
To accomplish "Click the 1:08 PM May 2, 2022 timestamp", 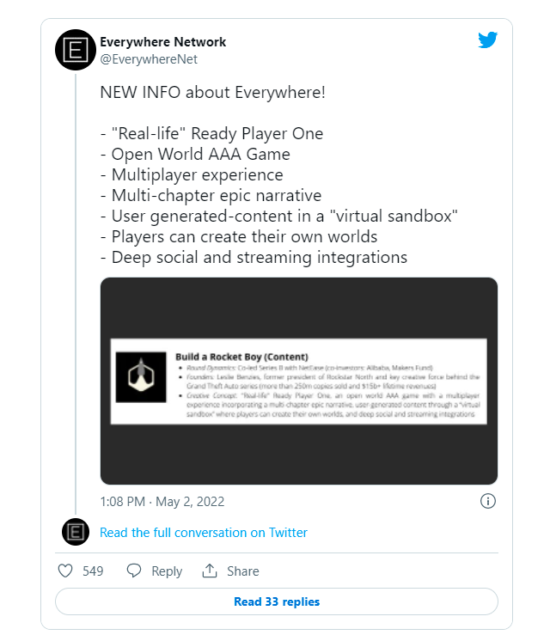I will (162, 501).
